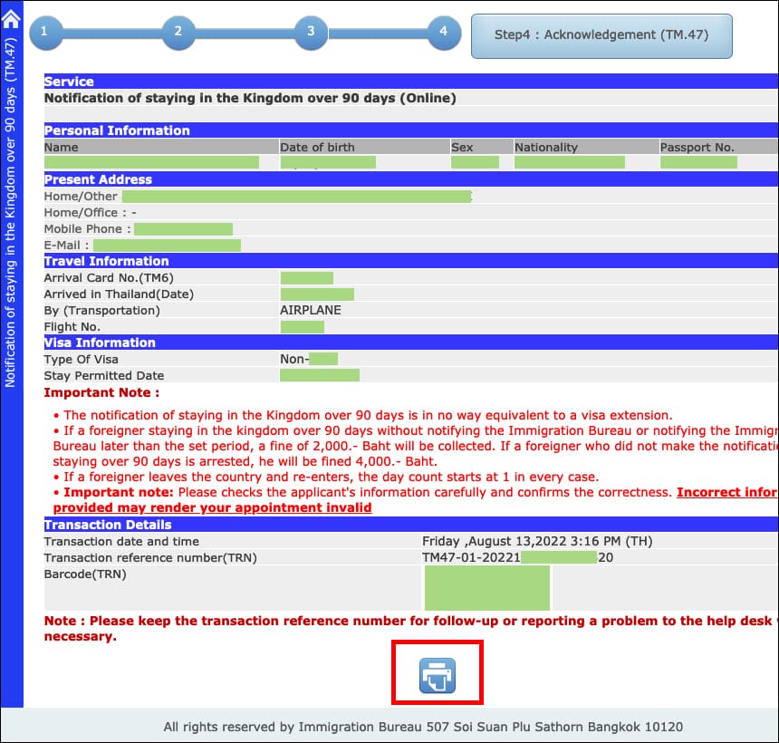Click the Step4 Acknowledgement (TM.47) label
Viewport: 779px width, 743px height.
601,35
